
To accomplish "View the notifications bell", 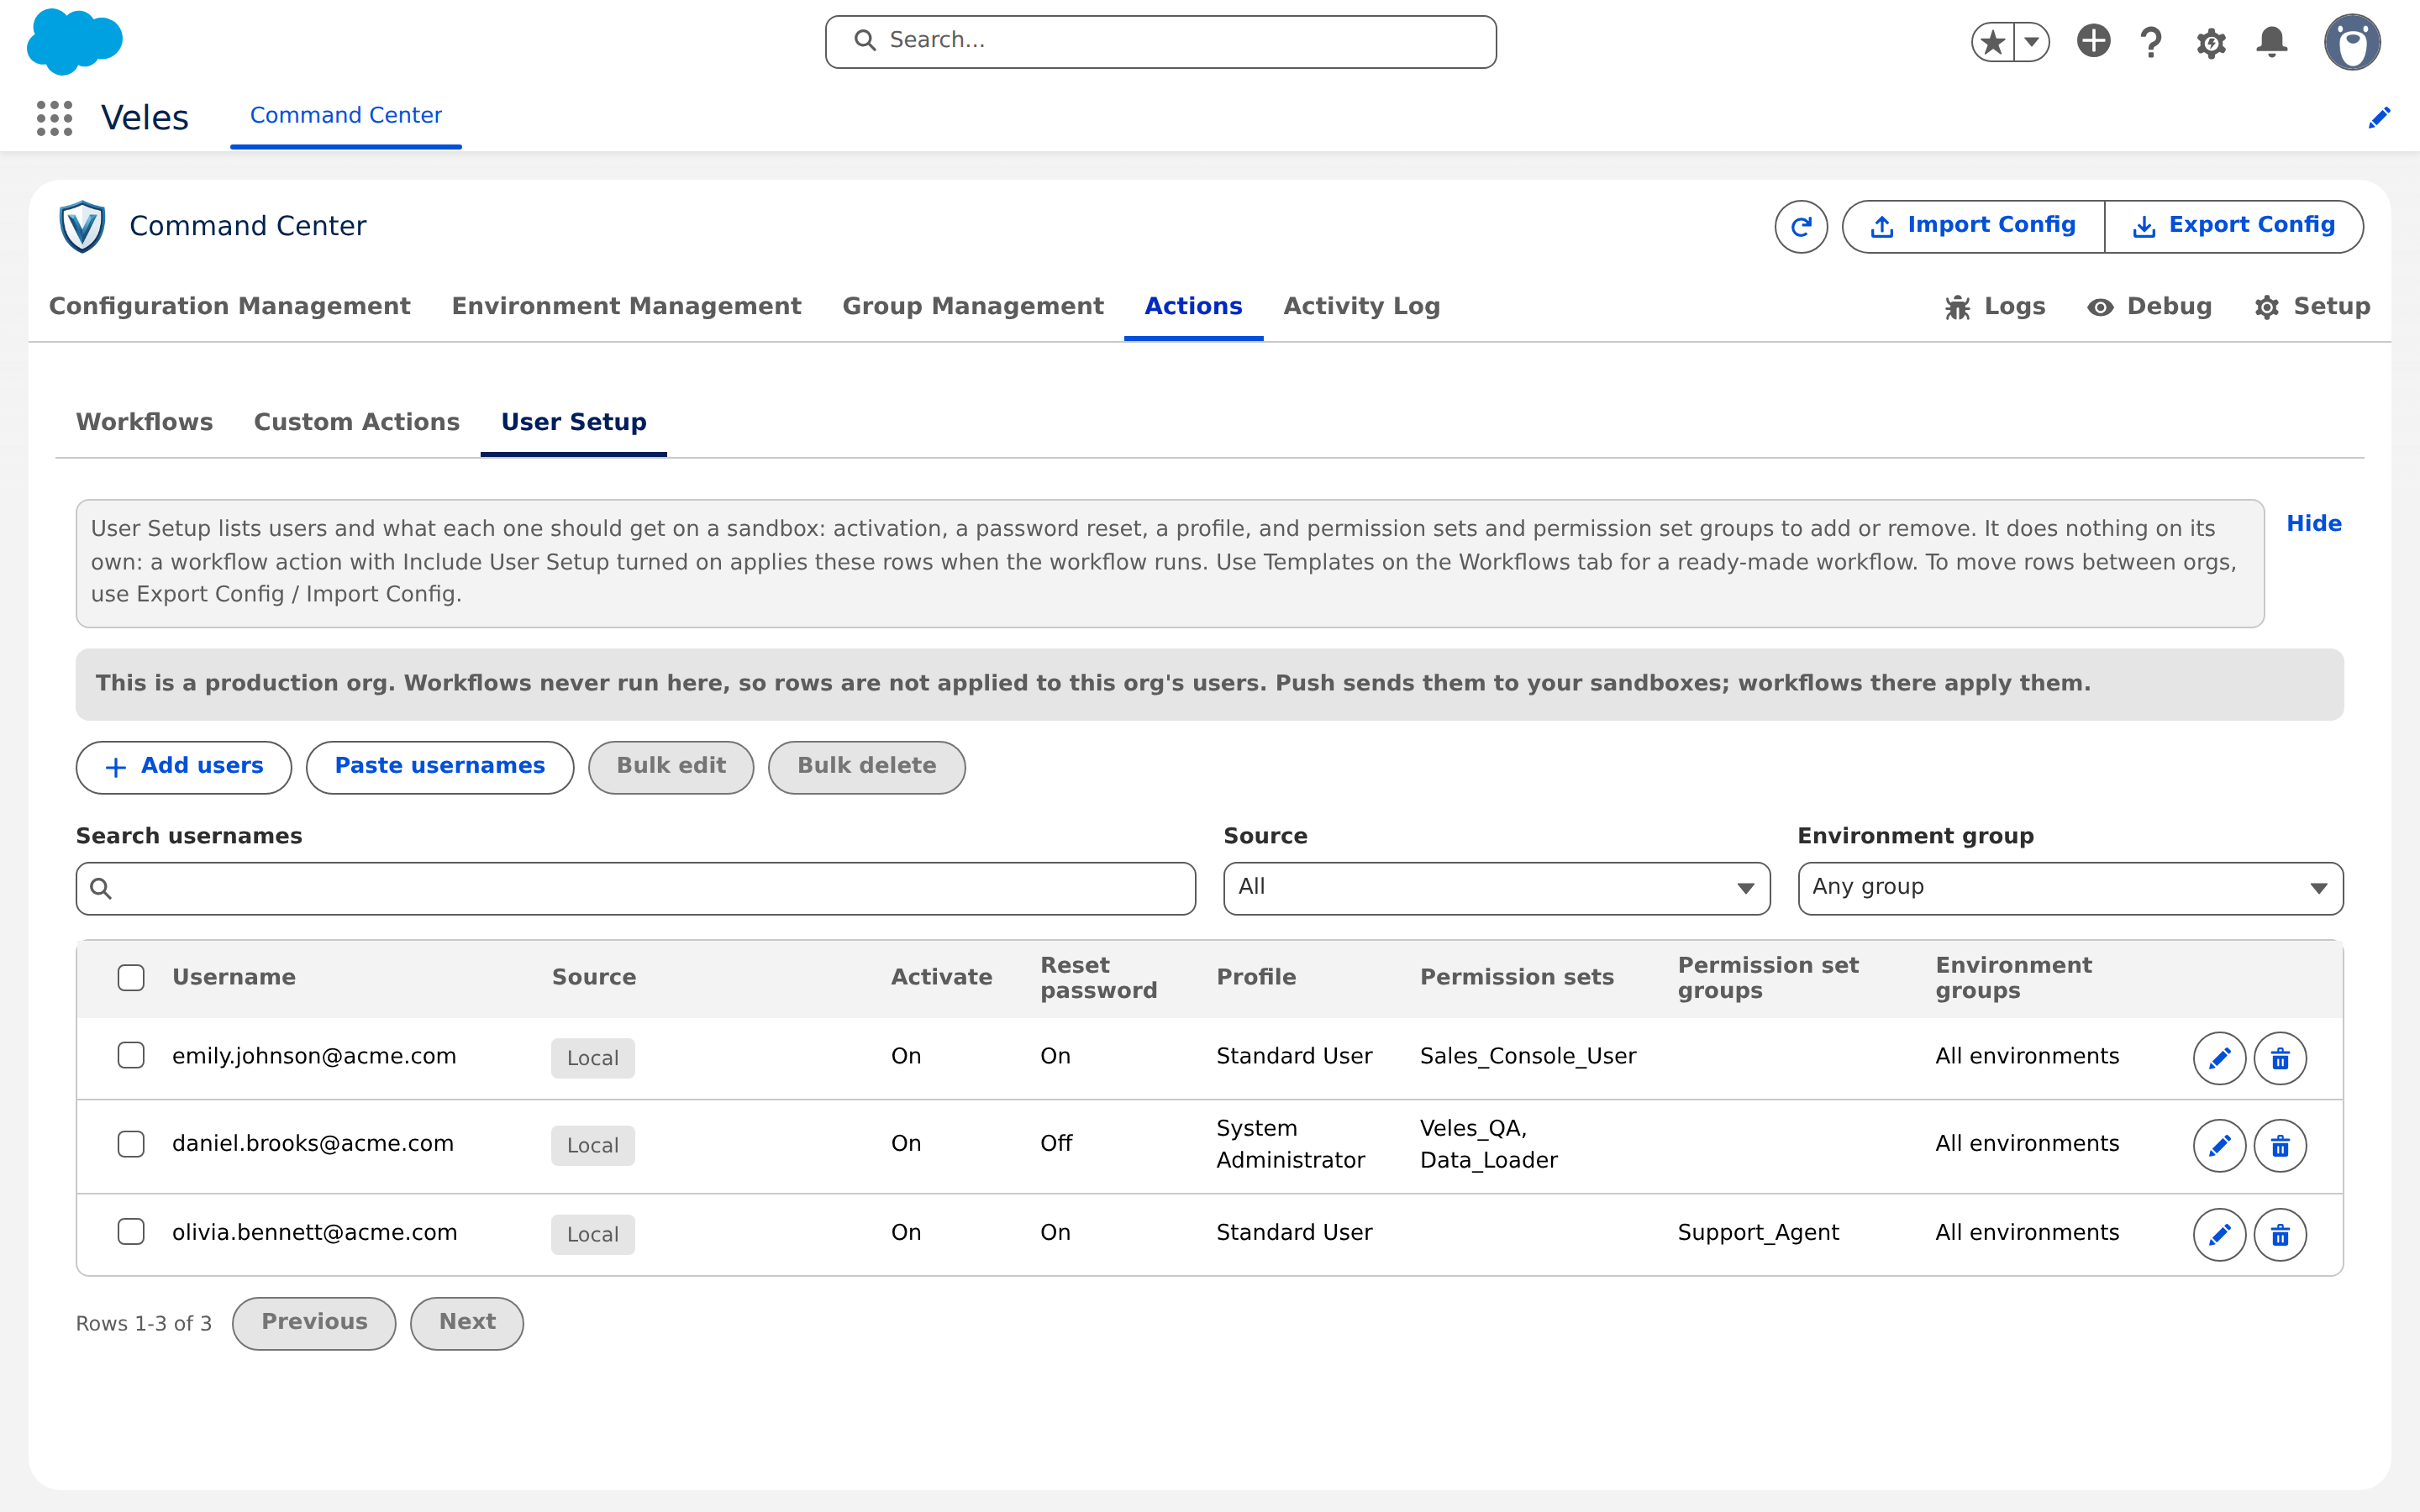I will pos(2272,42).
